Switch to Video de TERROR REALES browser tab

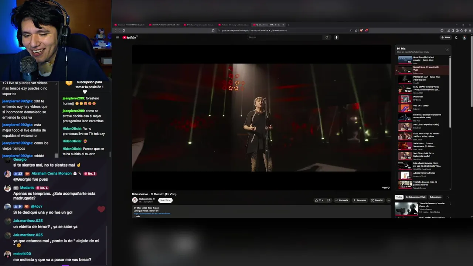click(130, 25)
